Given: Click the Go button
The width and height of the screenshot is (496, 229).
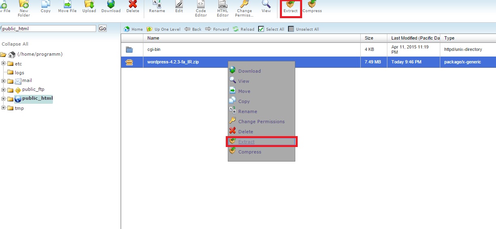Looking at the screenshot, I should (x=103, y=28).
